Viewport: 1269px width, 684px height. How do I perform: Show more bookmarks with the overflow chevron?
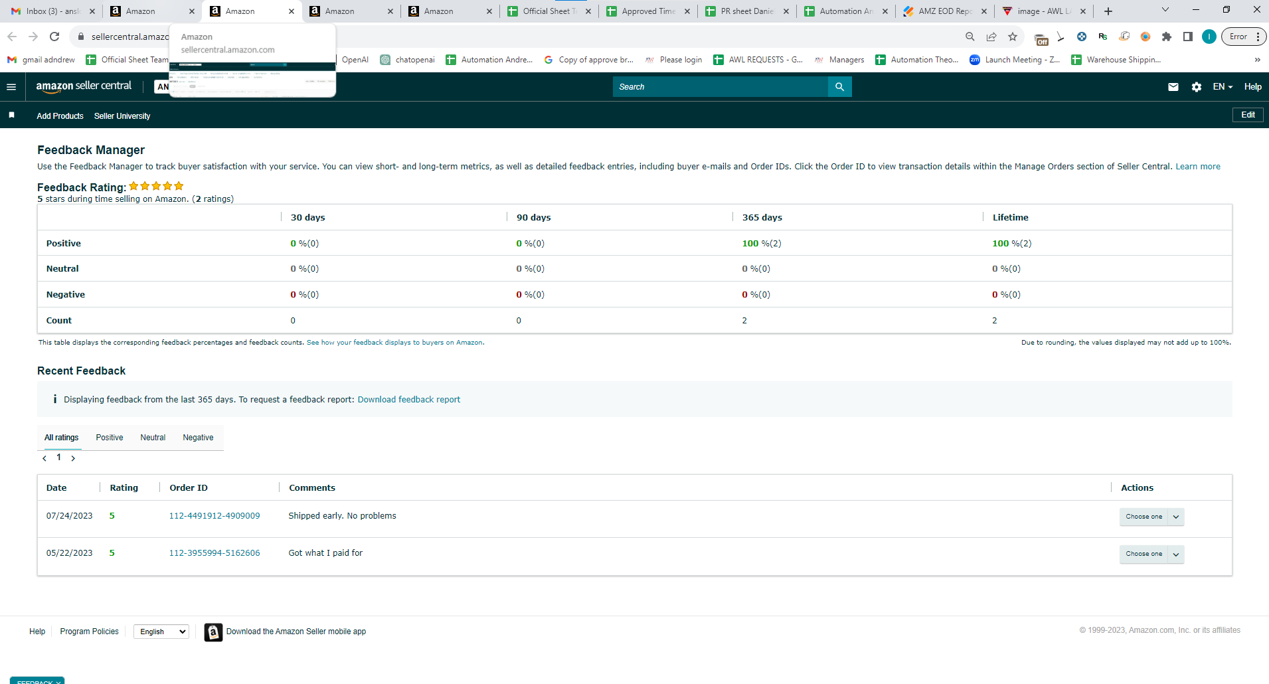click(1256, 60)
